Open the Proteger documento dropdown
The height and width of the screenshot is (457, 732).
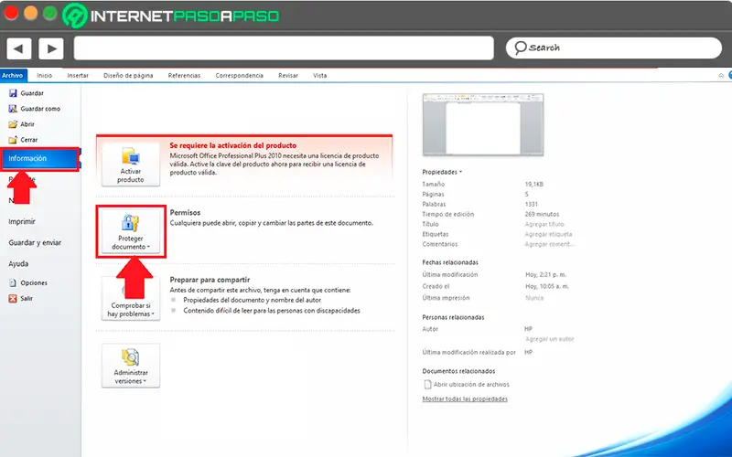coord(131,231)
